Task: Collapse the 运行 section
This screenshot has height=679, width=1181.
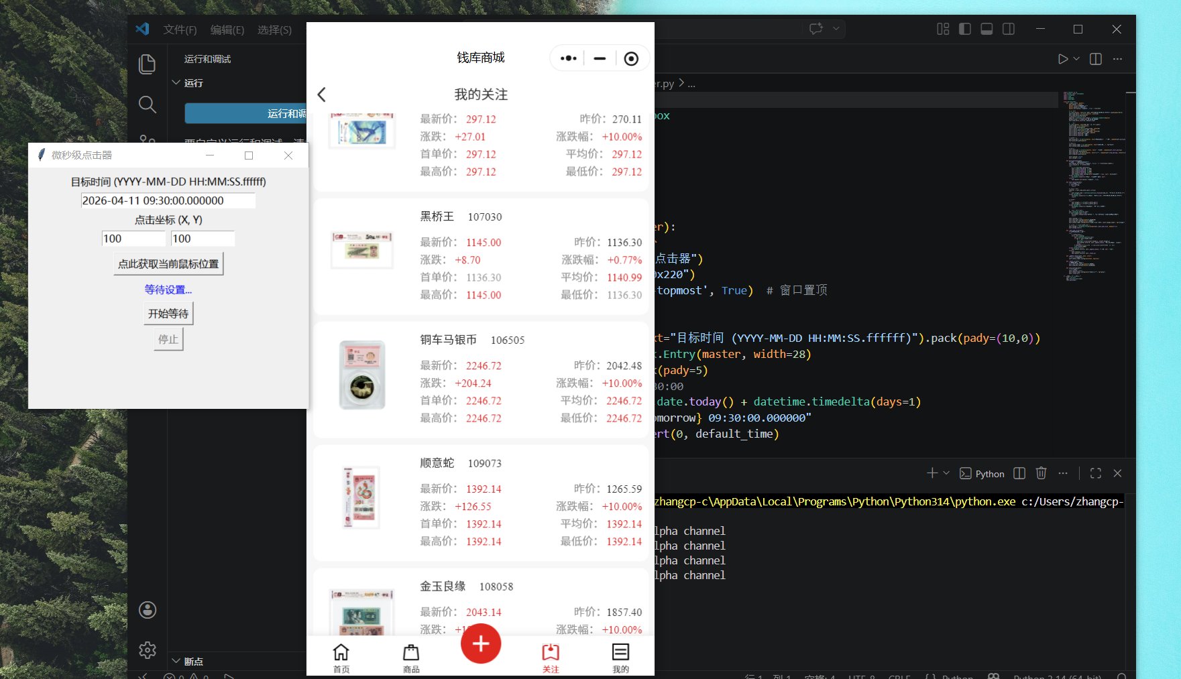Action: (x=176, y=83)
